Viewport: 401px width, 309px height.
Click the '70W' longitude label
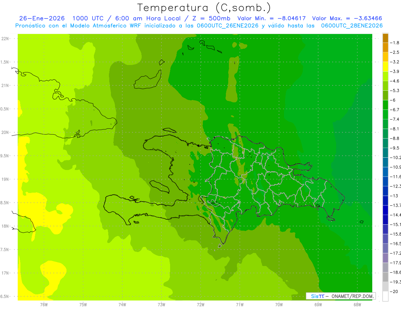279,305
